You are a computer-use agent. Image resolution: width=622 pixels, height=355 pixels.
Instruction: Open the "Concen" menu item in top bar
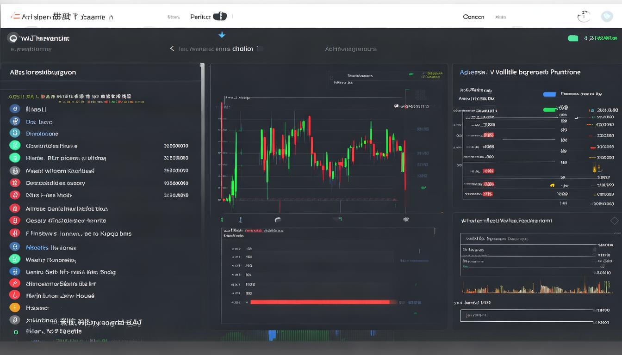tap(473, 17)
